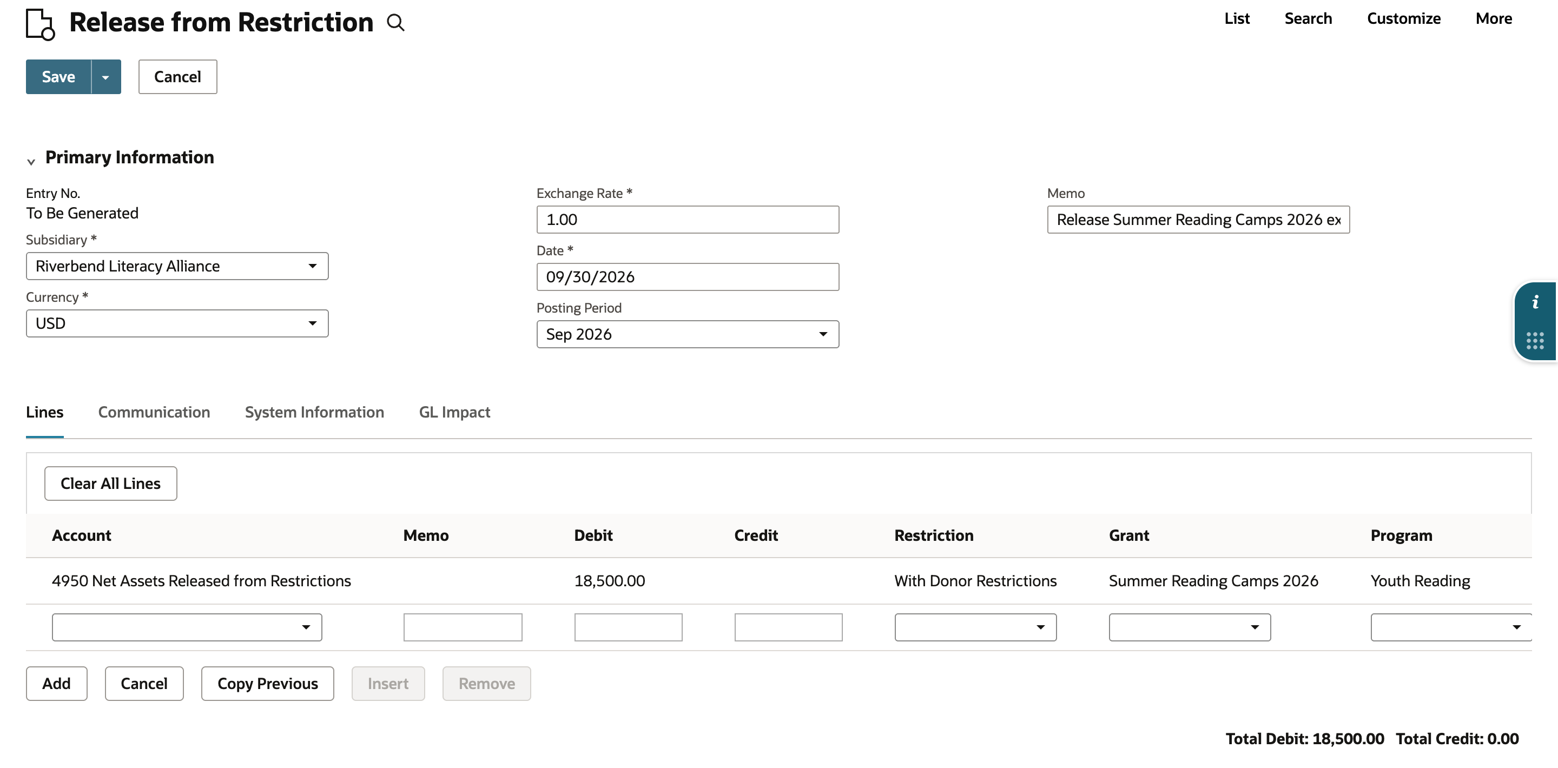The width and height of the screenshot is (1558, 768).
Task: Open the new line Restriction dropdown
Action: (x=975, y=627)
